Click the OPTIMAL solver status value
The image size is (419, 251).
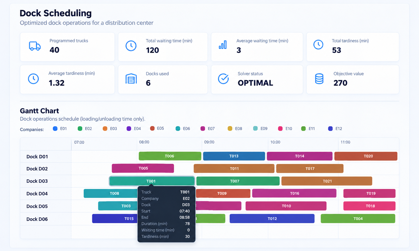(x=255, y=83)
